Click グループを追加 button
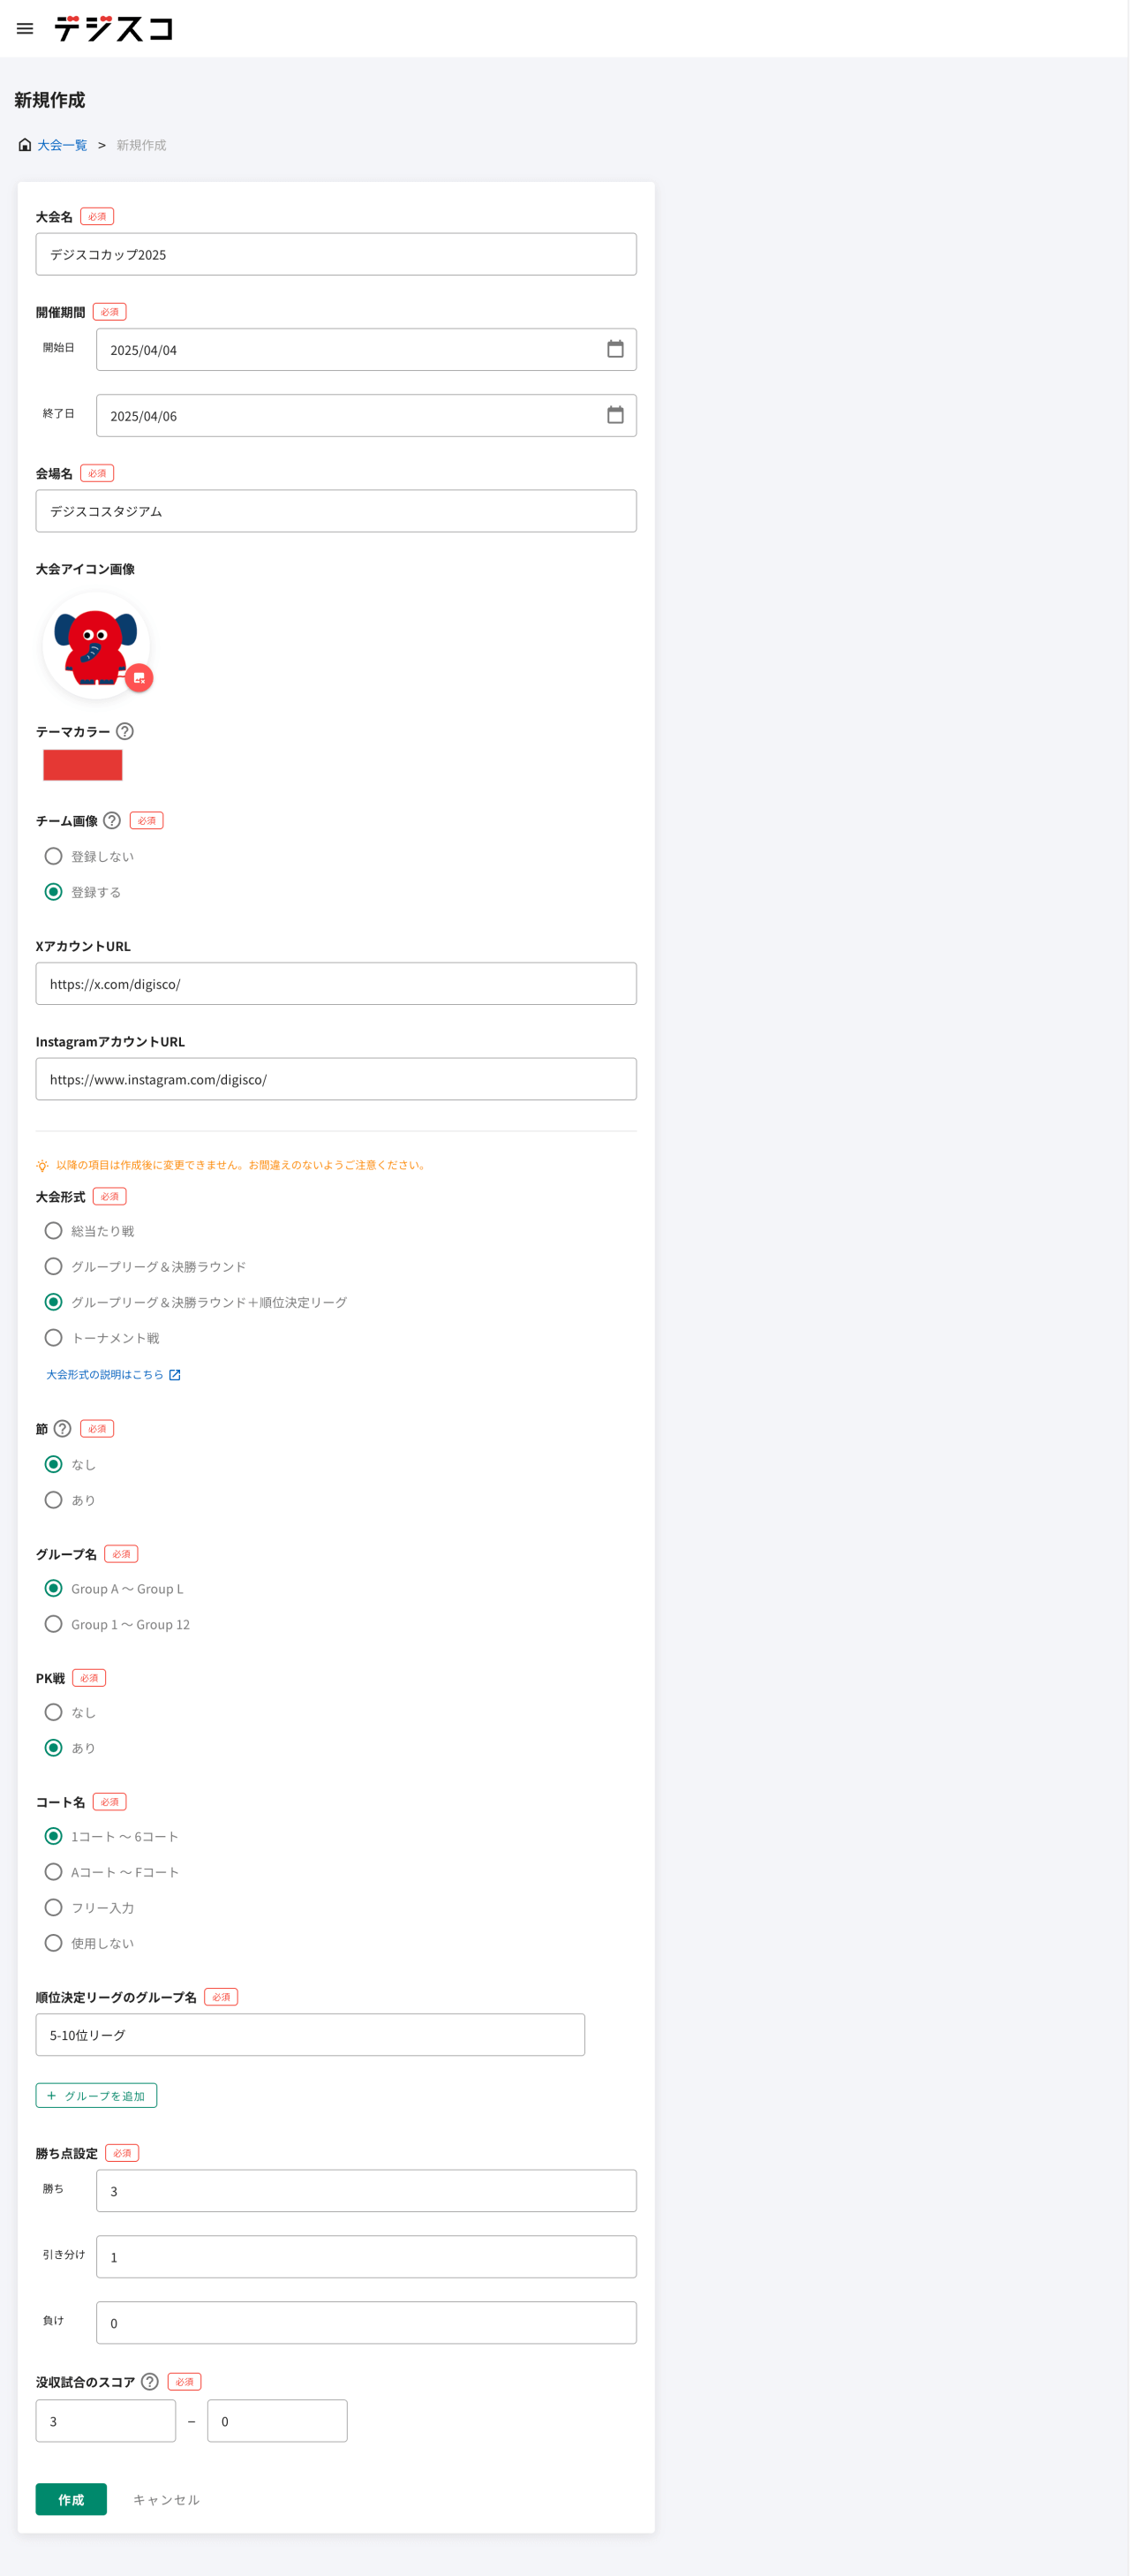Image resolution: width=1130 pixels, height=2576 pixels. 96,2095
